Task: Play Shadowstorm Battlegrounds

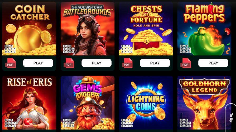Action: 97,63
